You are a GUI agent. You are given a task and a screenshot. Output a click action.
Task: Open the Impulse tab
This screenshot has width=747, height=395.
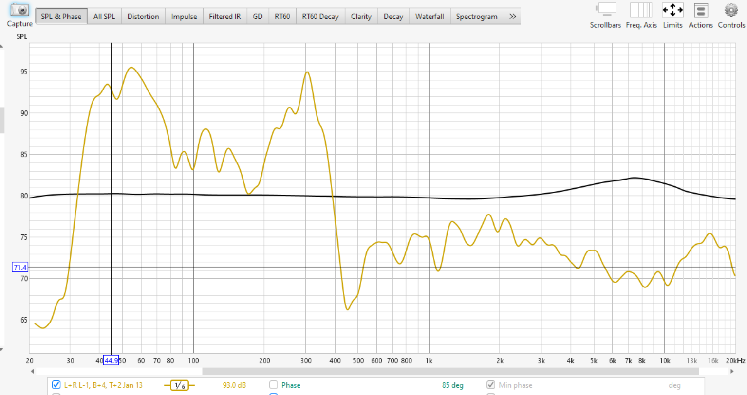click(x=184, y=16)
